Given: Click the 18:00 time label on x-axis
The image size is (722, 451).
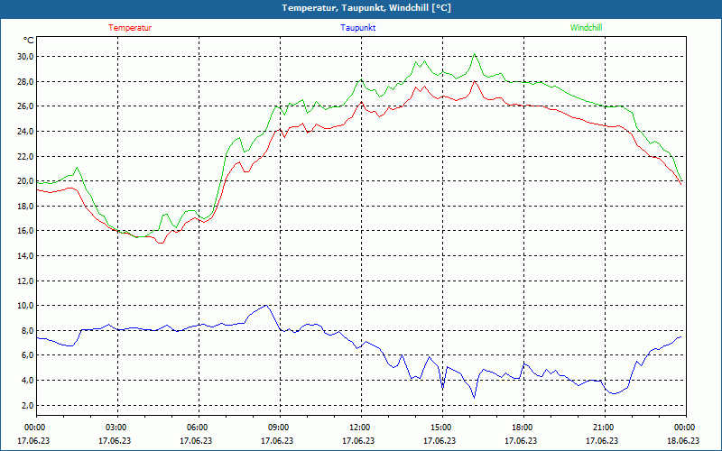Looking at the screenshot, I should pyautogui.click(x=523, y=428).
